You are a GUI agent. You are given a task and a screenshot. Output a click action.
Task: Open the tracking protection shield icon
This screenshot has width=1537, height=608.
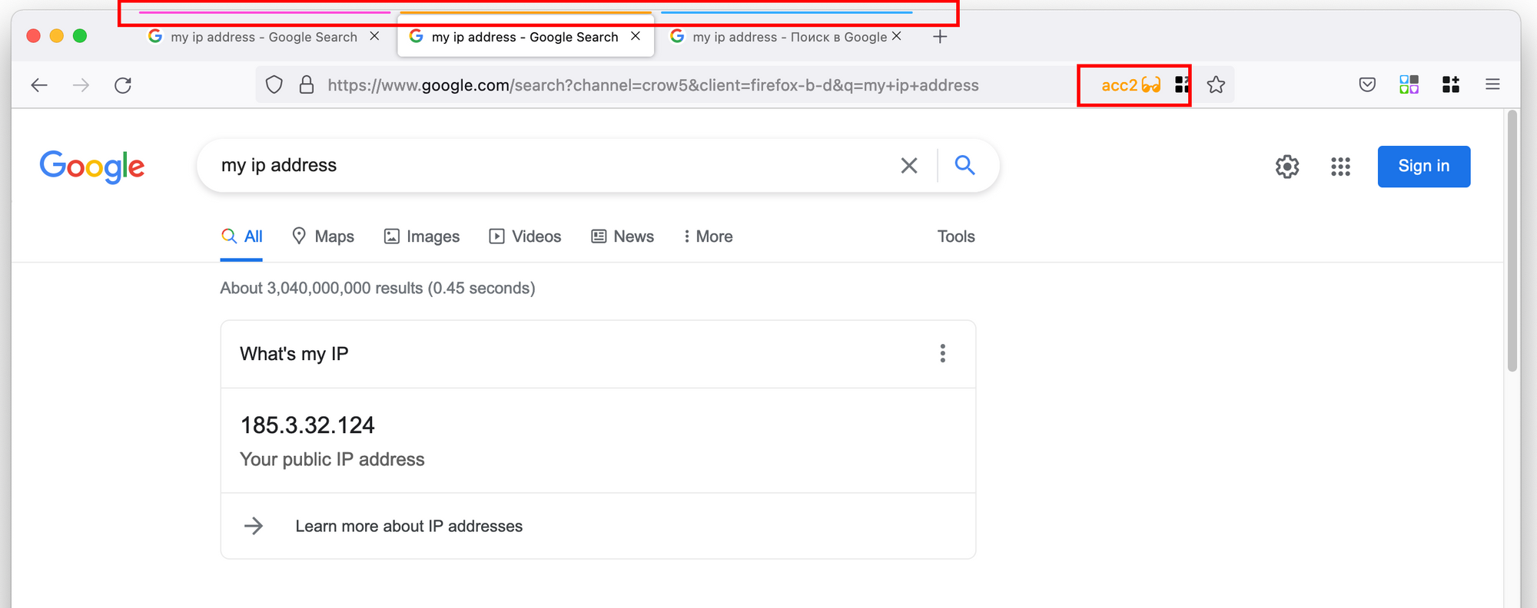click(x=274, y=85)
